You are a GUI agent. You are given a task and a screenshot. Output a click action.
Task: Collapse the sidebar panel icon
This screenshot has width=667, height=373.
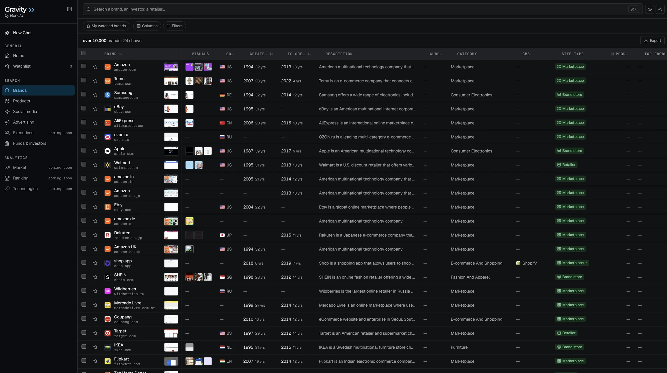[x=69, y=9]
